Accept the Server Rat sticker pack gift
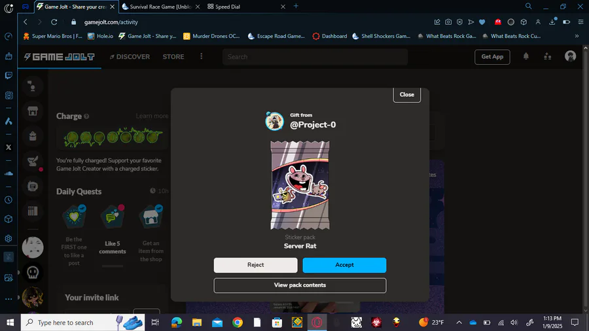The image size is (589, 331). click(344, 265)
